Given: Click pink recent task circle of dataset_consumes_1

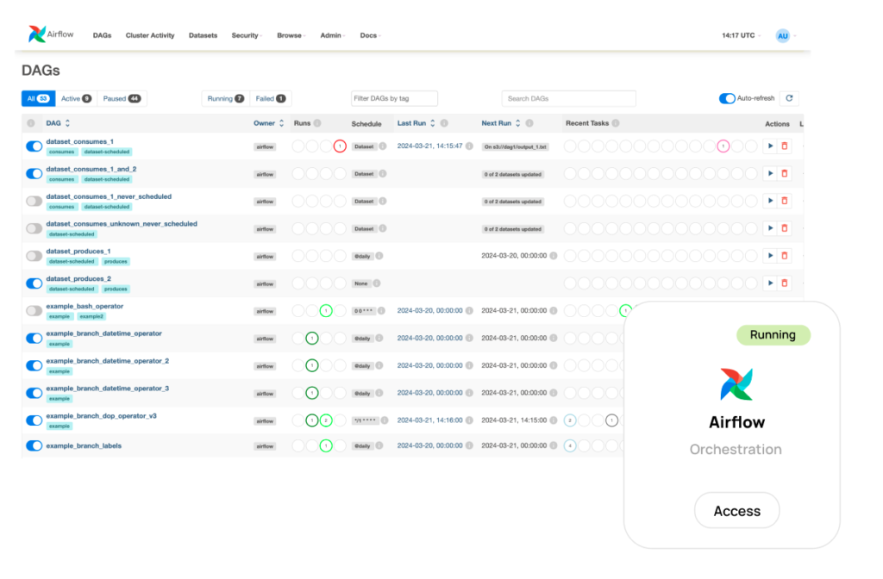Looking at the screenshot, I should point(723,146).
